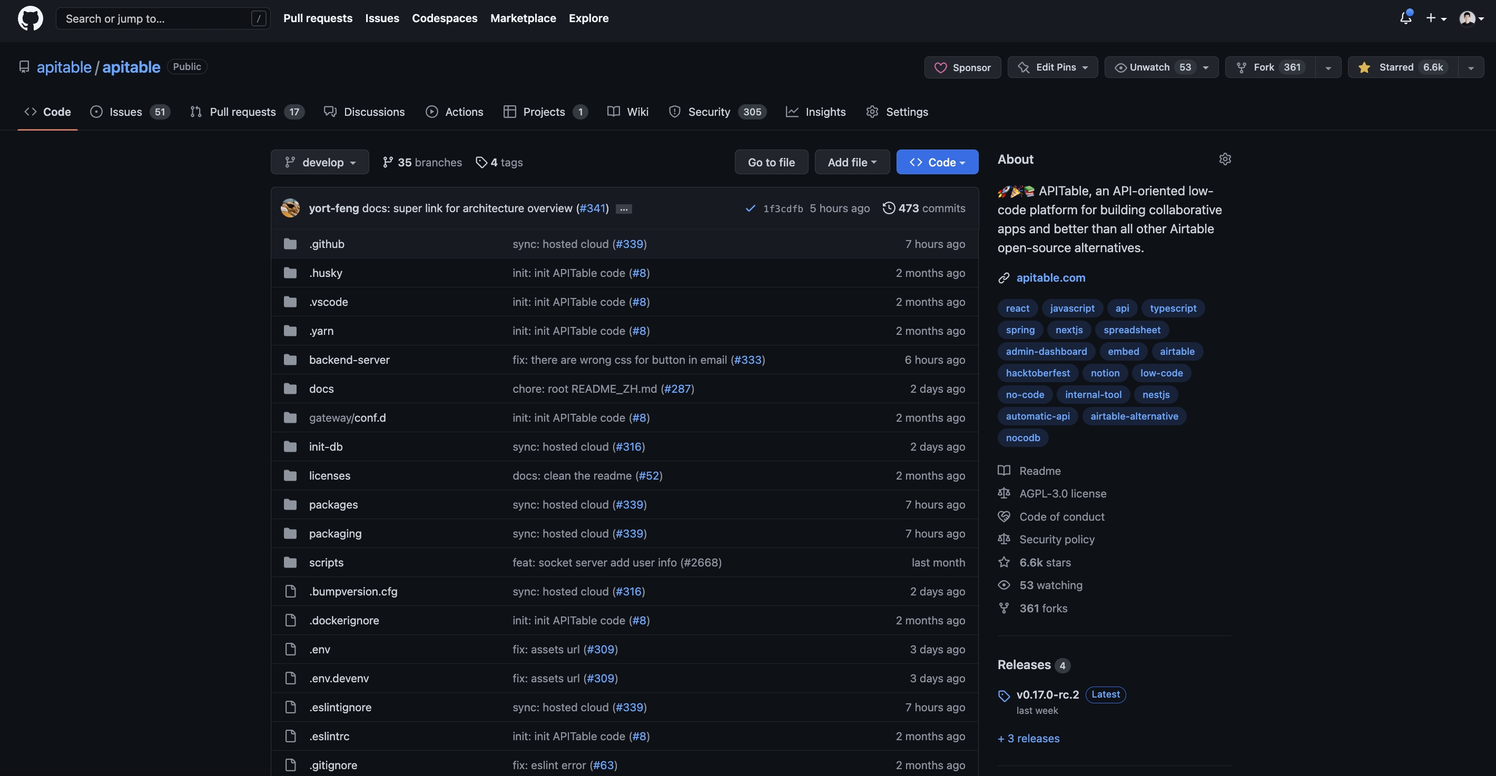The width and height of the screenshot is (1496, 776).
Task: Click the backend-server folder icon
Action: tap(290, 360)
